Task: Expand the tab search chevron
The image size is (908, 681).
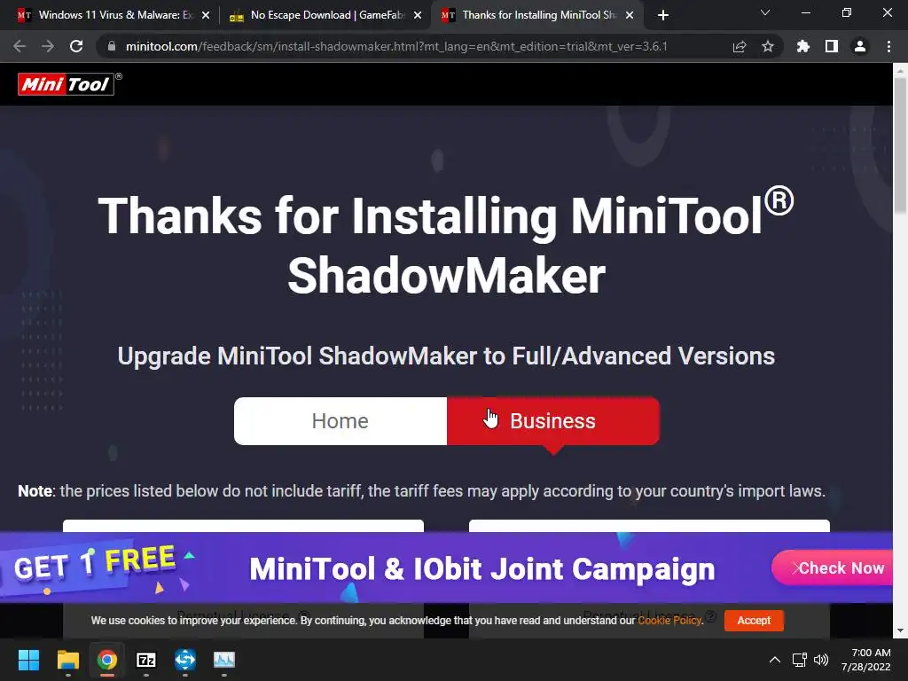Action: [765, 12]
